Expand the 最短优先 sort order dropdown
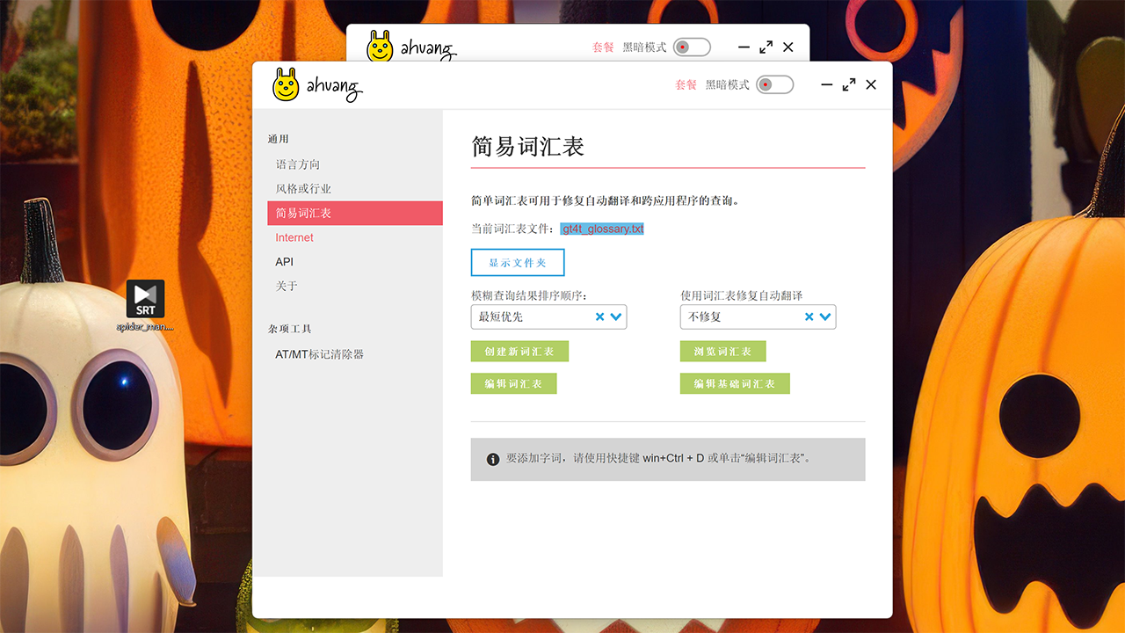 (617, 316)
